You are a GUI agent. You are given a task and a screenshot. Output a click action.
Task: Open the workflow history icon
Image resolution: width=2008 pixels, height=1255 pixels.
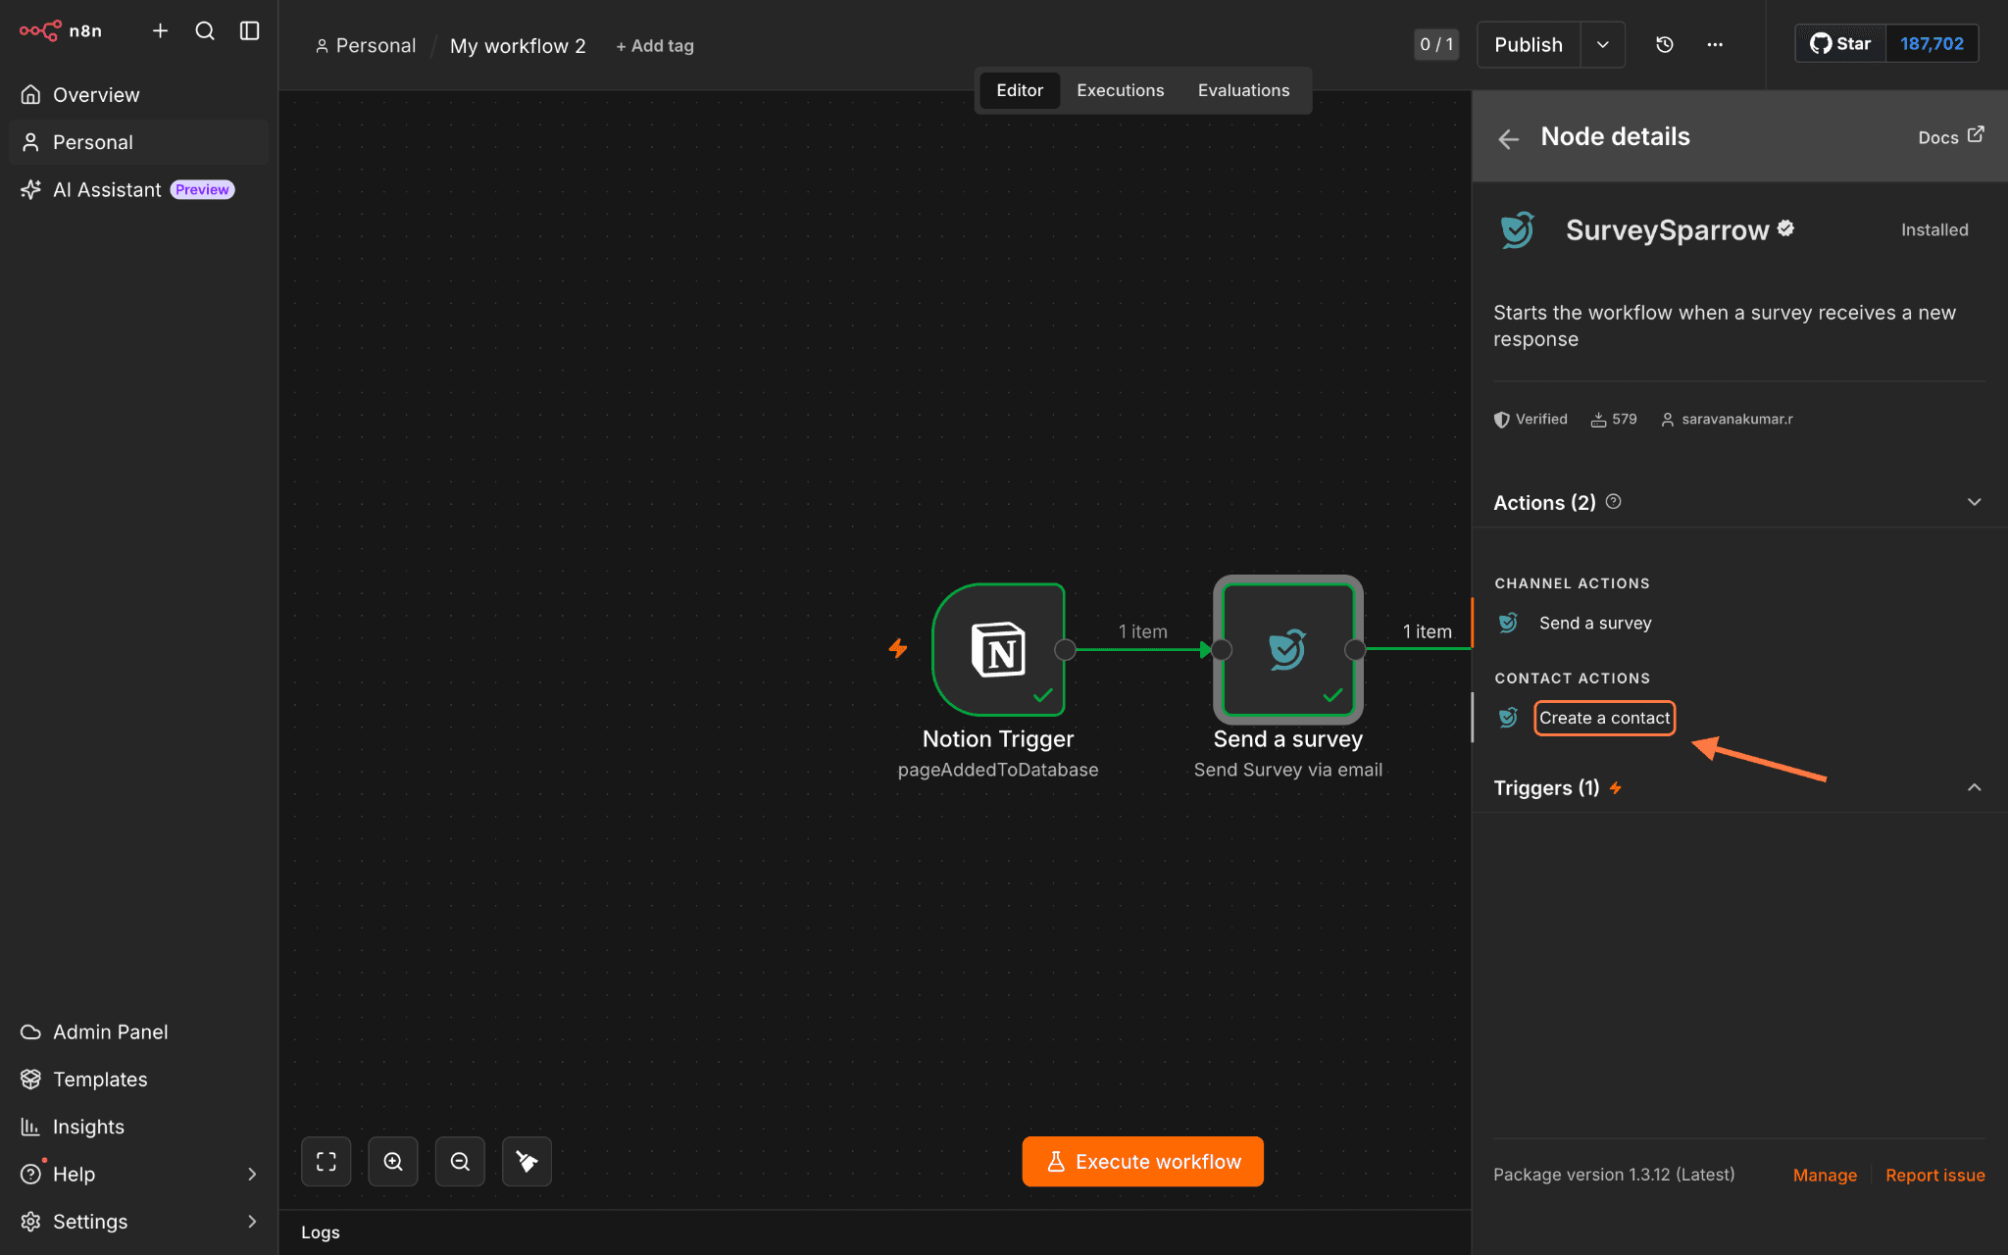[1665, 44]
